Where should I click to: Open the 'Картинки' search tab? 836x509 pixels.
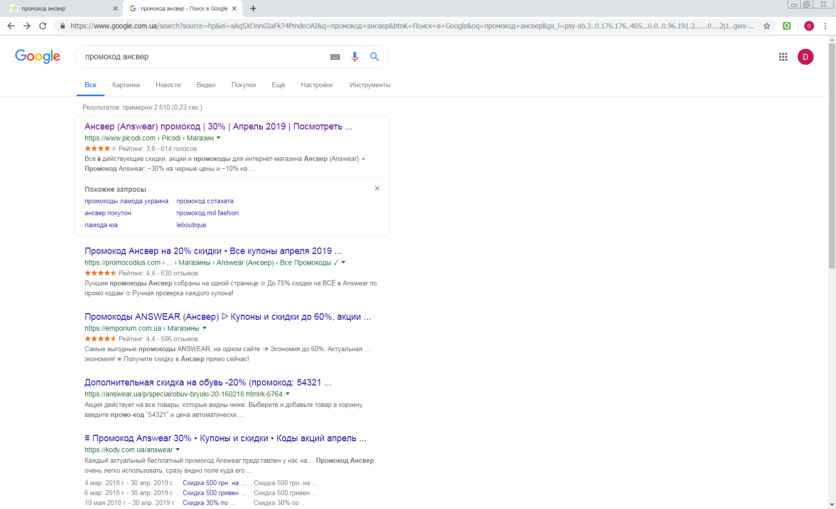point(126,85)
